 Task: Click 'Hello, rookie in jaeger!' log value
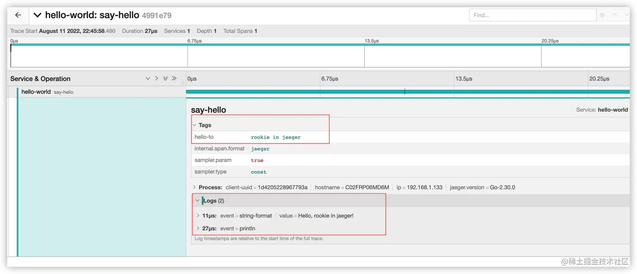pyautogui.click(x=326, y=216)
